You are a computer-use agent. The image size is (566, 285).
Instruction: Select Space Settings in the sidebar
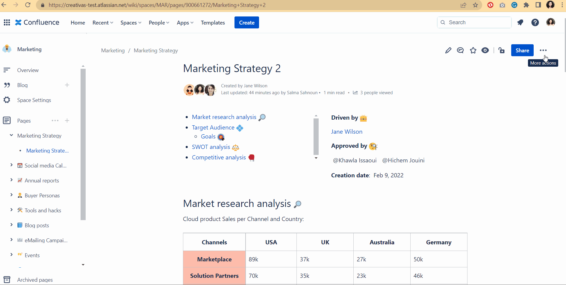coord(34,100)
